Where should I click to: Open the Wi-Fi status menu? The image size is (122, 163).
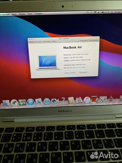(95, 12)
